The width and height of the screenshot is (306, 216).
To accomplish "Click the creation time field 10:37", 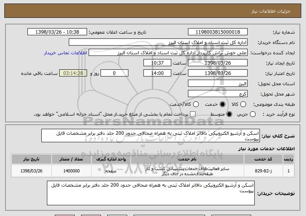I will [157, 63].
